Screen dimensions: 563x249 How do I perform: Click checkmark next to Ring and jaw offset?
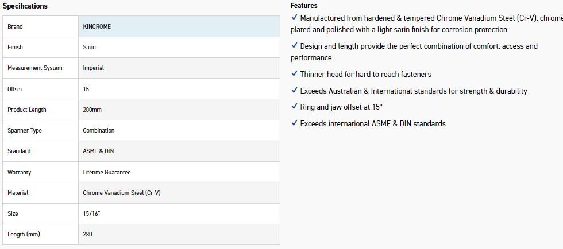[294, 107]
